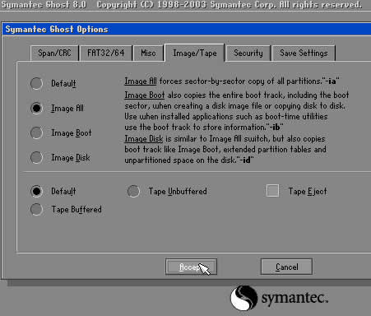
Task: Choose the Image Disk radio option
Action: pyautogui.click(x=36, y=157)
